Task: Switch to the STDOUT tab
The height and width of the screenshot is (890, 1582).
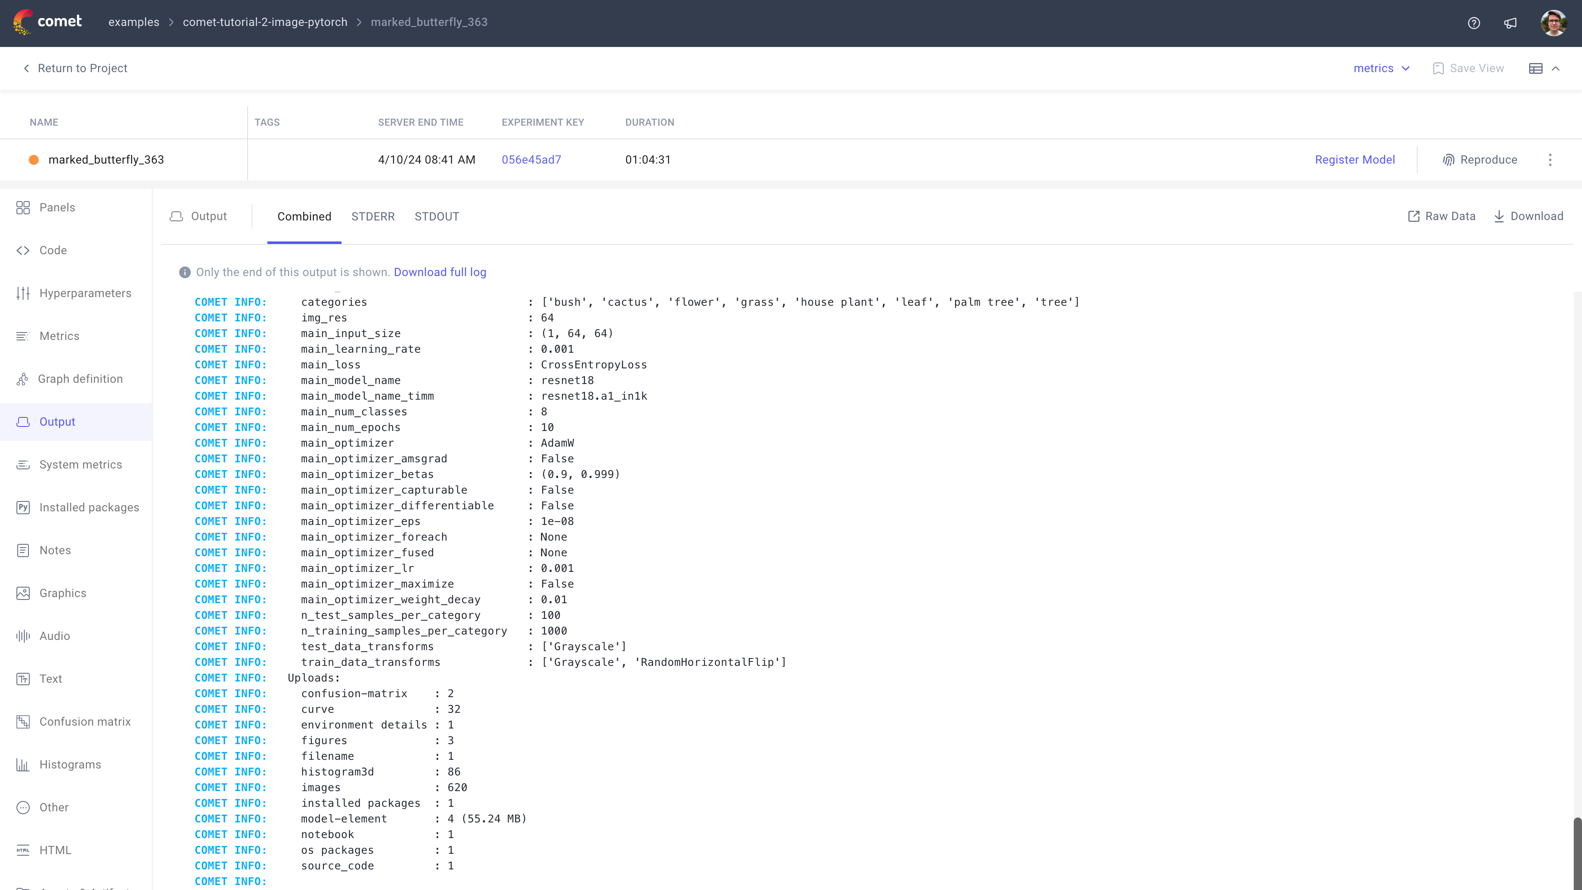Action: coord(437,216)
